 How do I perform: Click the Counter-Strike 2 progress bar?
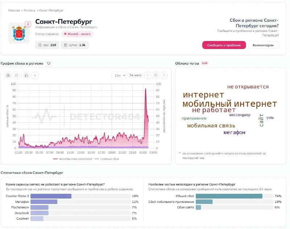click(x=80, y=196)
